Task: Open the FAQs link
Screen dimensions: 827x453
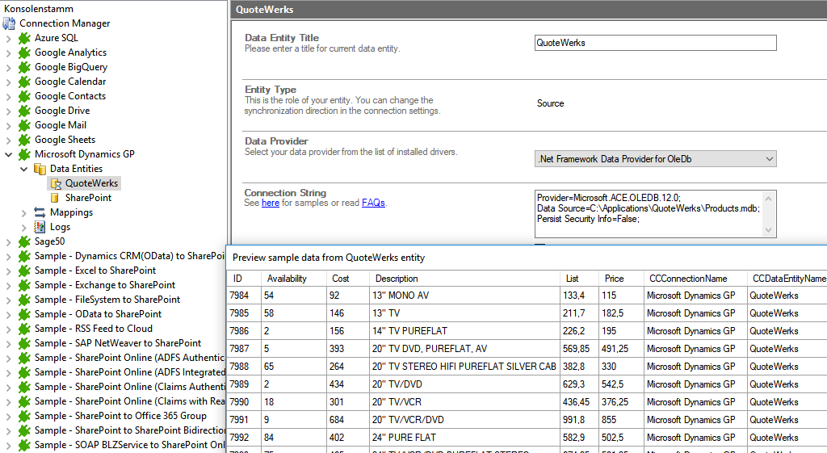Action: pos(373,203)
